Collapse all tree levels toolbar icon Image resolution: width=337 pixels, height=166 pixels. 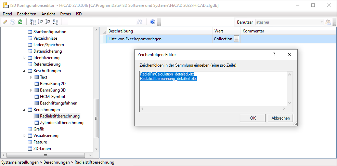coord(32,22)
